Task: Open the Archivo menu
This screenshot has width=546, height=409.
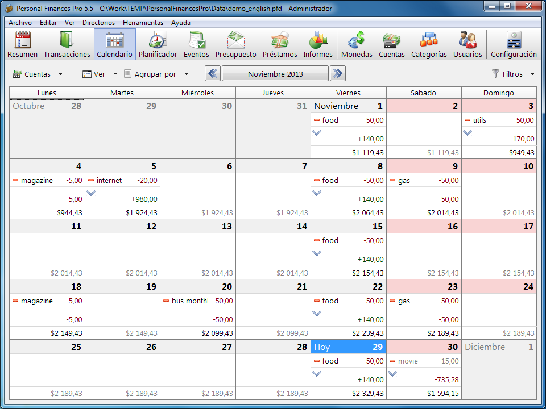Action: point(20,23)
